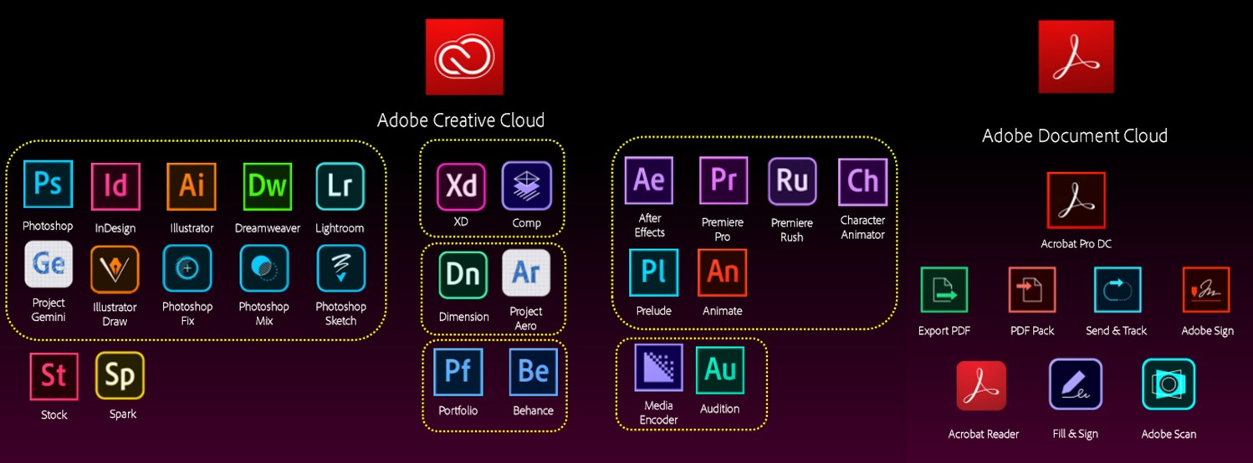Viewport: 1253px width, 463px height.
Task: Click the "Acrobat Reader" label text
Action: 983,434
